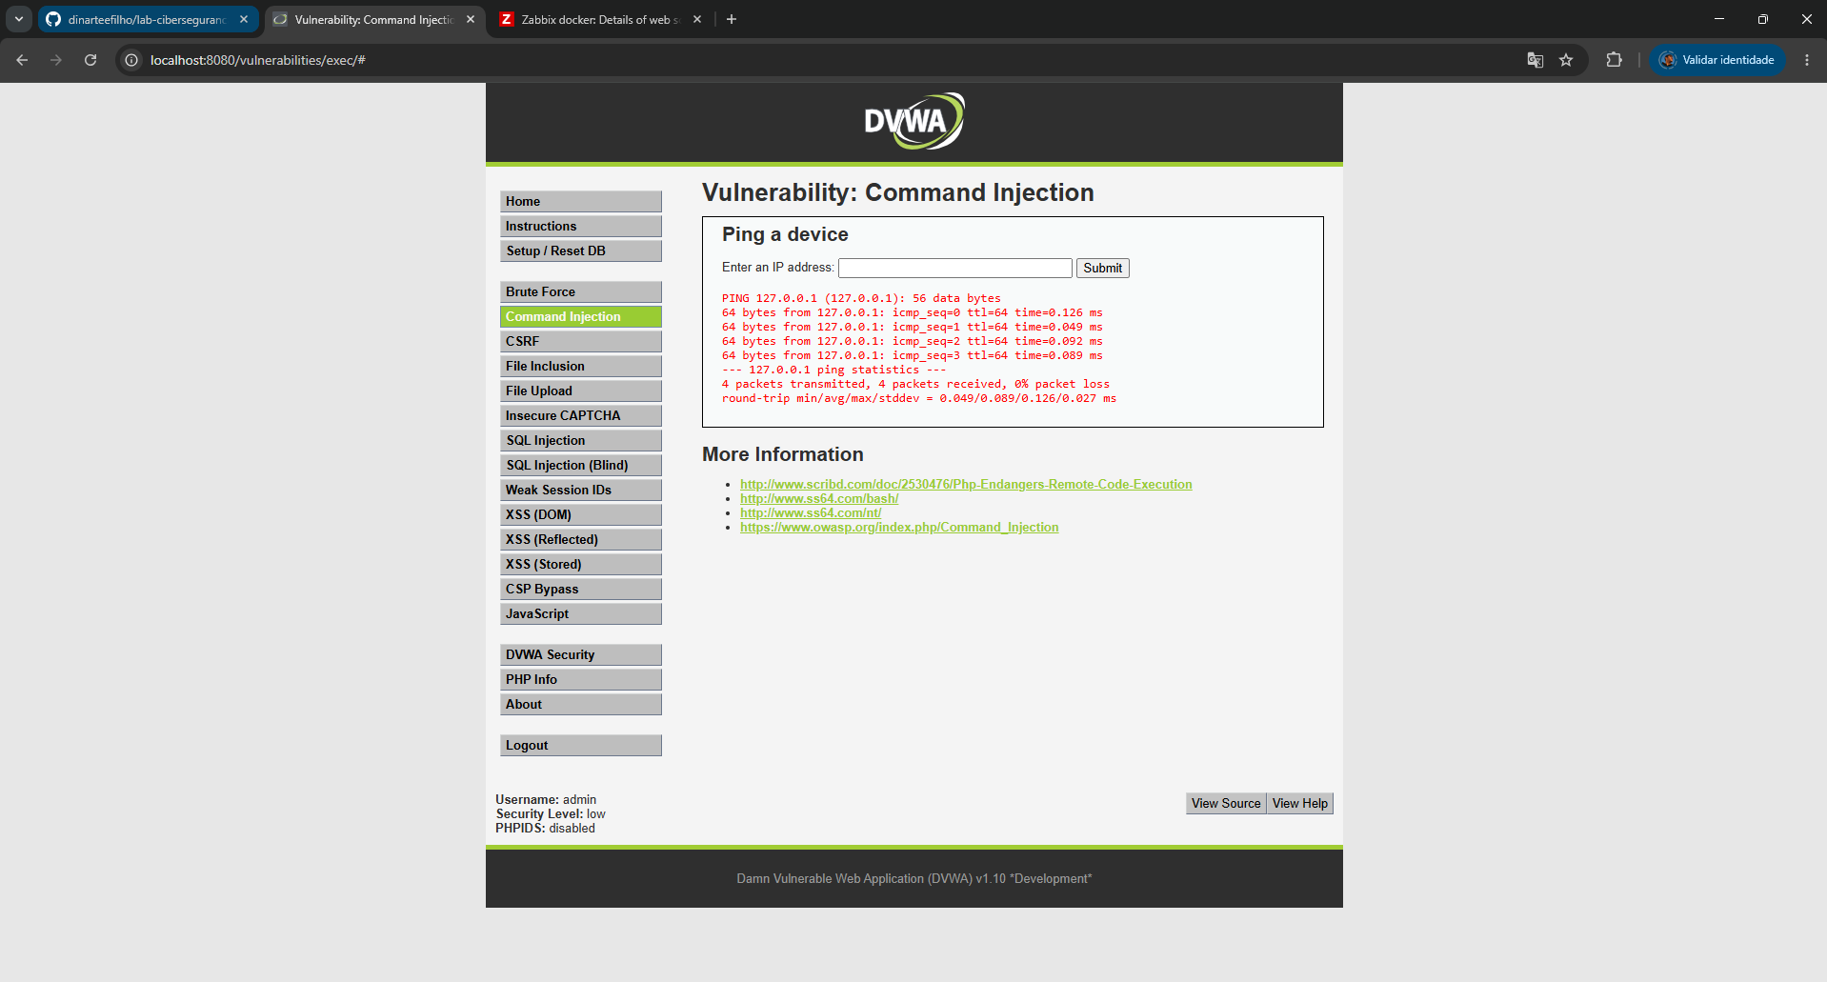1827x982 pixels.
Task: Click the 'Username: admin' status text
Action: pyautogui.click(x=546, y=799)
